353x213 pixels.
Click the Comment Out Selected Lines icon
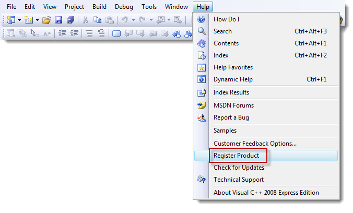coord(89,33)
